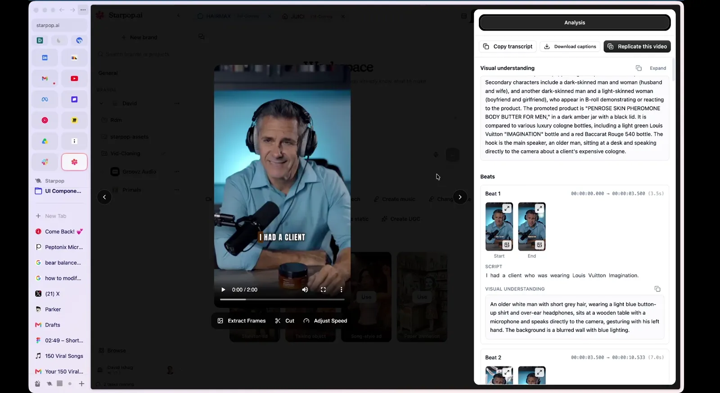The width and height of the screenshot is (720, 393).
Task: Open the pinned YouTube tab in browser sidebar
Action: tap(74, 78)
